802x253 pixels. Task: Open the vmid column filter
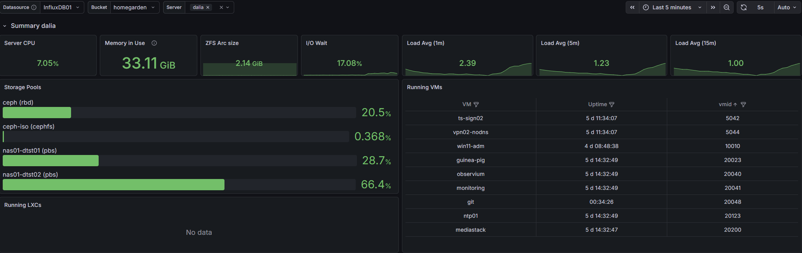(x=743, y=105)
